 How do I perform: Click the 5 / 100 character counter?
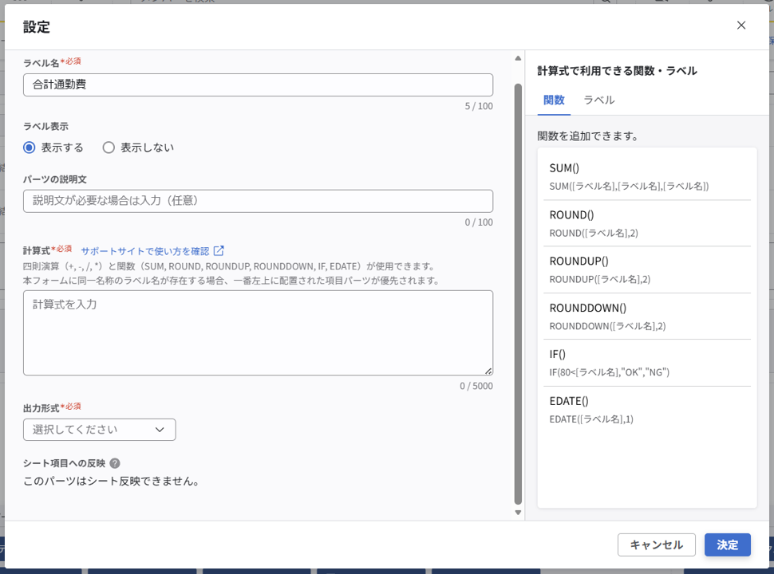pos(479,106)
